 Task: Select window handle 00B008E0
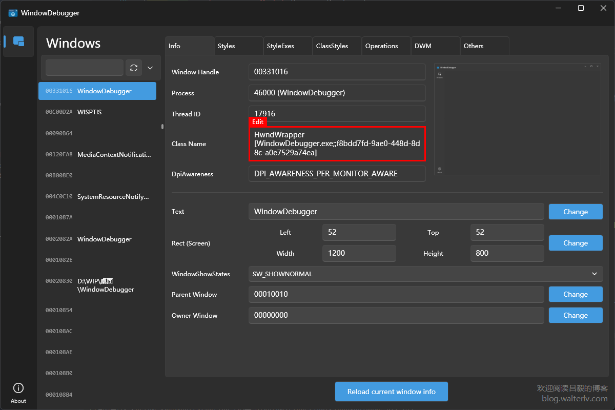pos(97,175)
